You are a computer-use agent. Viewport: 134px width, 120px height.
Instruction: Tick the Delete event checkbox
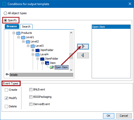6,106
